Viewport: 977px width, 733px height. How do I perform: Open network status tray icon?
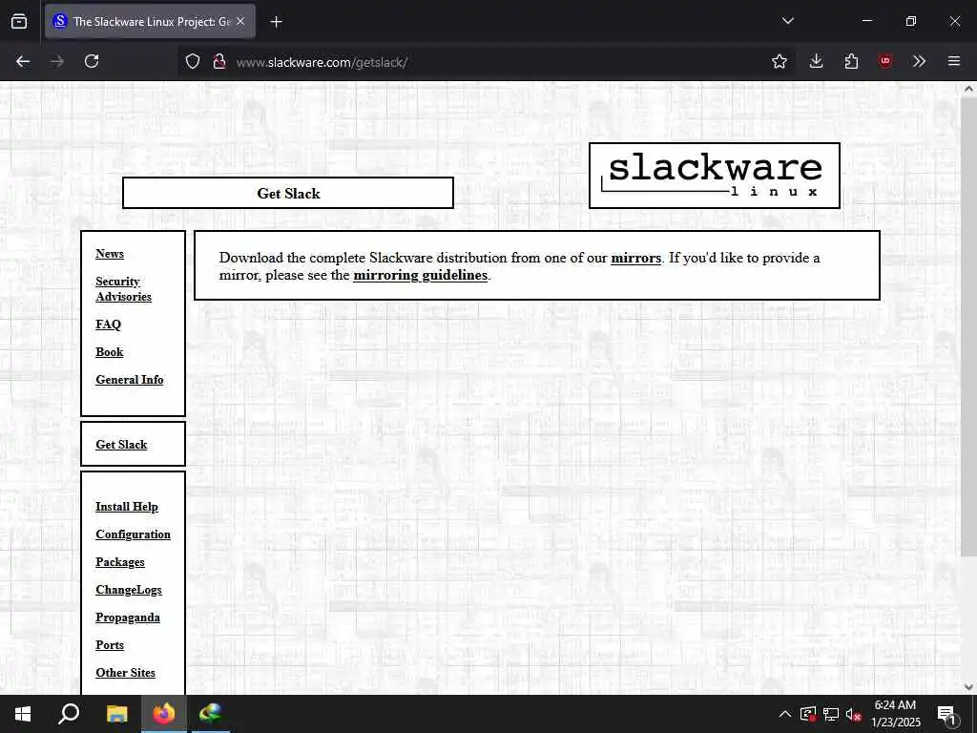point(831,714)
